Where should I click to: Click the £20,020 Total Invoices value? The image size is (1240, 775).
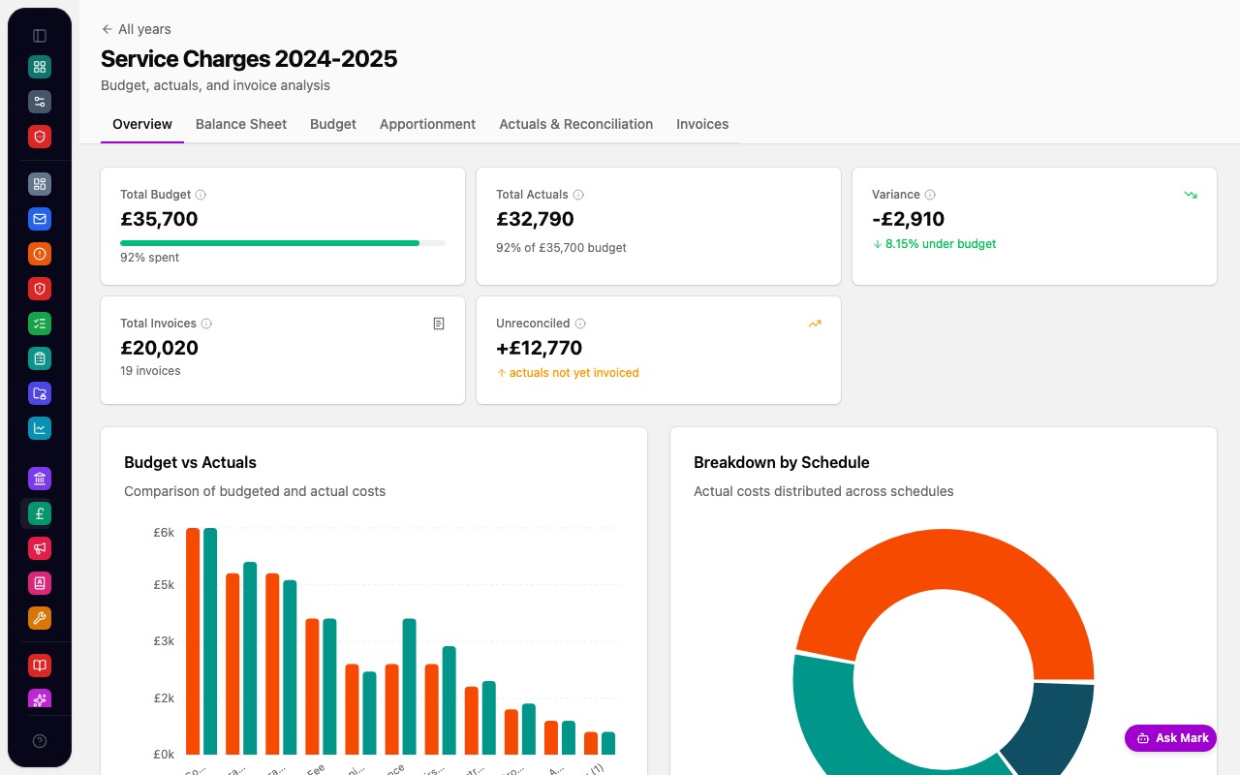point(159,348)
